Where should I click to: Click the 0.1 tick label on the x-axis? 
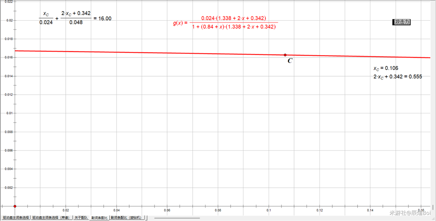[269, 210]
